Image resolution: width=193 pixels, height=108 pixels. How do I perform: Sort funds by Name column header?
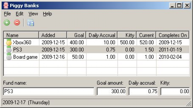pos(21,35)
